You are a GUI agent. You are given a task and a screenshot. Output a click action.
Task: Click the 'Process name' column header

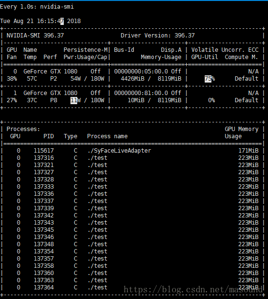pos(107,136)
